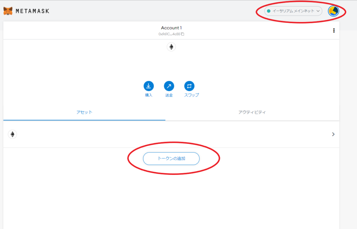The image size is (357, 229).
Task: Select the Account 1 name label
Action: click(x=171, y=28)
